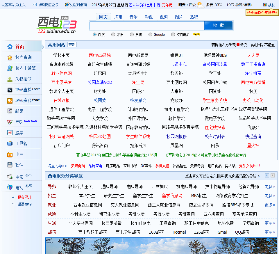Viewport: 279px width, 254px height.
Task: Expand 更多 in the 招生 row
Action: (x=270, y=196)
